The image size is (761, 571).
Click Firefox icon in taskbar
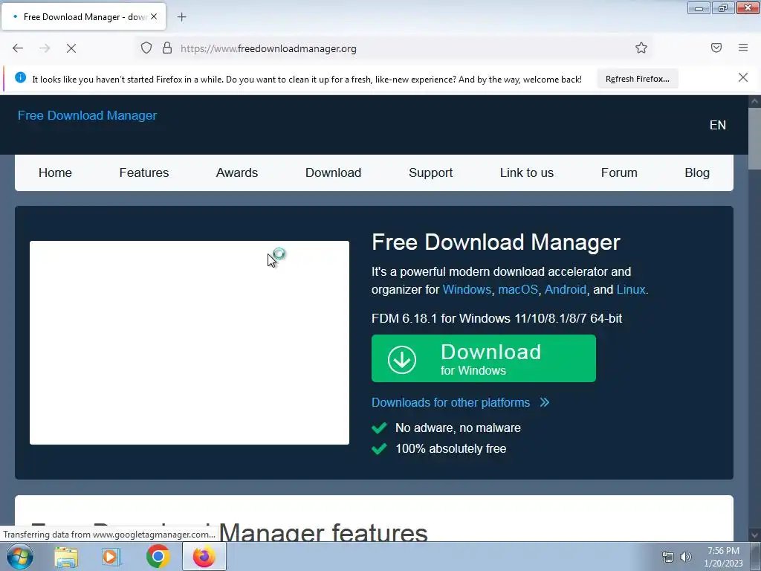coord(204,556)
